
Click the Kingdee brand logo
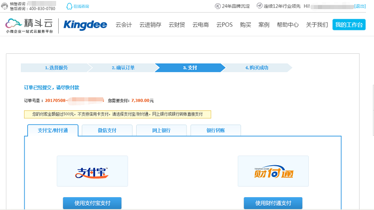pyautogui.click(x=85, y=25)
